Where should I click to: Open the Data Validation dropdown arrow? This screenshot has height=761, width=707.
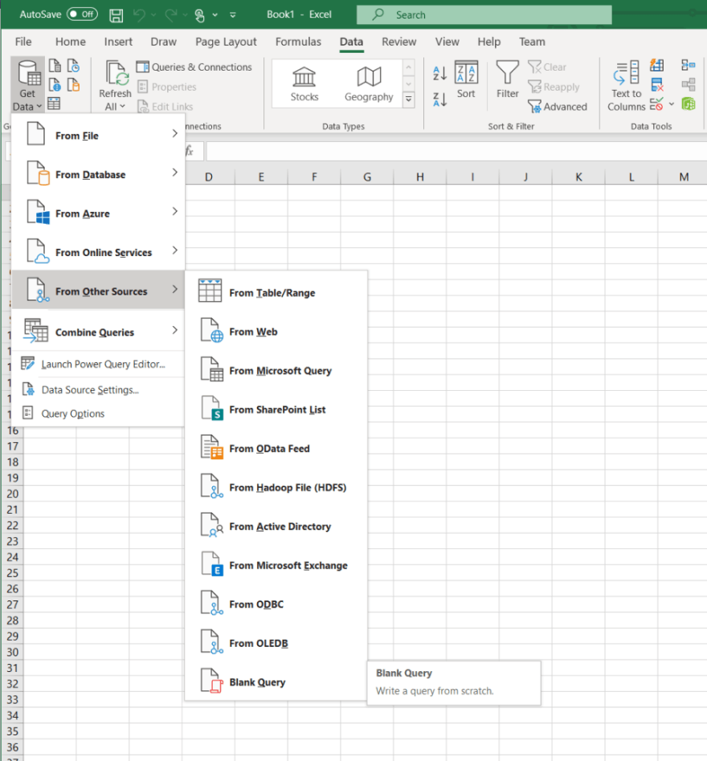coord(672,104)
